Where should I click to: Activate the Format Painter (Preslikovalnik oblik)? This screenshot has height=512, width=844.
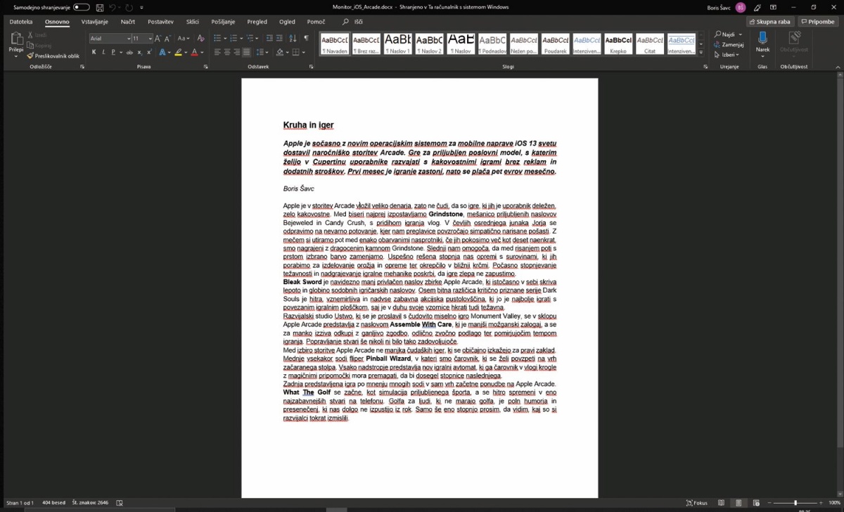53,55
